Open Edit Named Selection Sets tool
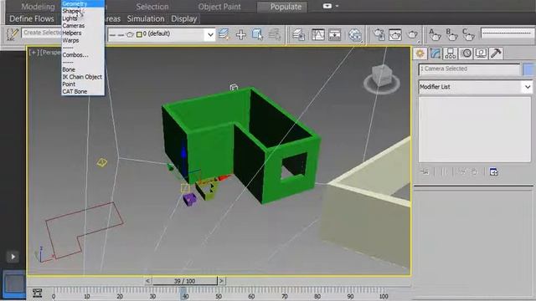This screenshot has height=301, width=536. (x=13, y=34)
